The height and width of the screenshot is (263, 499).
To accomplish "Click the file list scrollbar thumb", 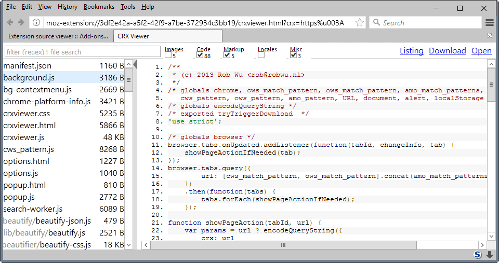I will (x=128, y=80).
